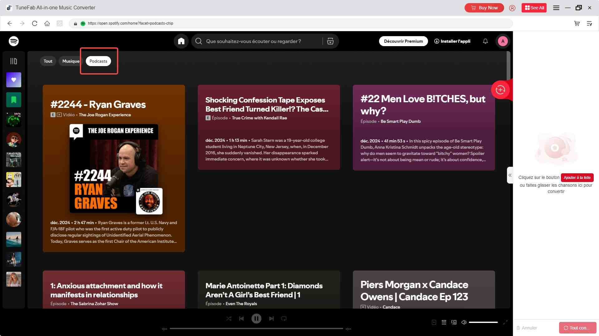Toggle repeat mode
Image resolution: width=599 pixels, height=336 pixels.
(284, 319)
